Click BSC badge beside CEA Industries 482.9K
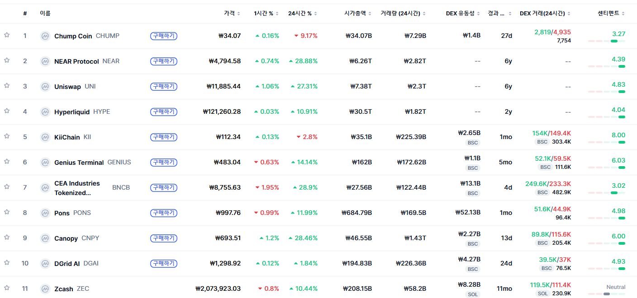The image size is (637, 298). tap(542, 192)
